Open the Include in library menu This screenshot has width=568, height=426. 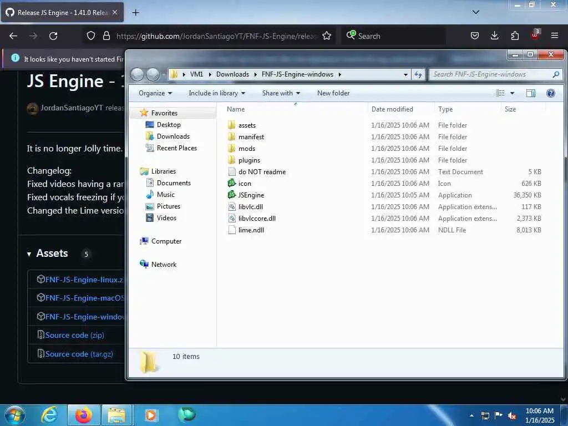[x=217, y=93]
